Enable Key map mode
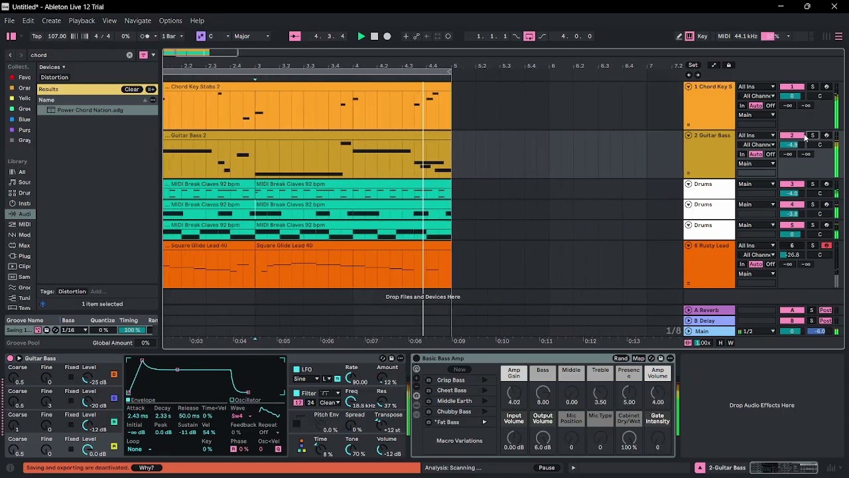Screen dimensions: 849x478 point(702,37)
